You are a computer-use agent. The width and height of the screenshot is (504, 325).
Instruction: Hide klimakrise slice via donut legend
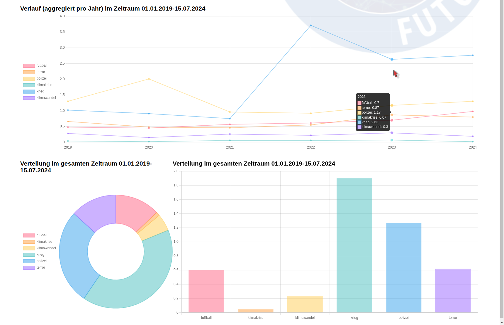pyautogui.click(x=38, y=242)
